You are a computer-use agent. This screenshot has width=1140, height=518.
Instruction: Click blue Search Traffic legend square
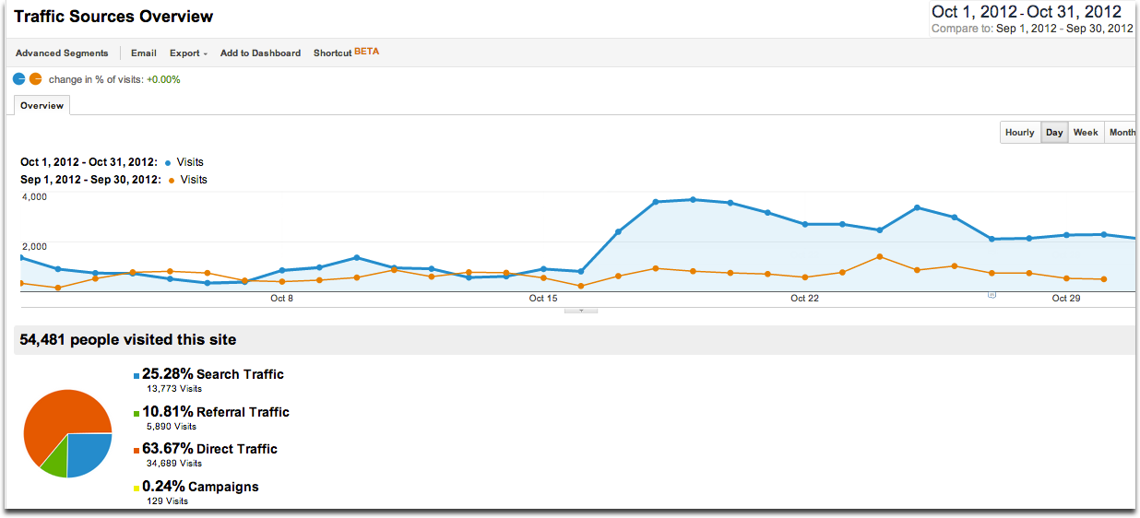click(137, 375)
